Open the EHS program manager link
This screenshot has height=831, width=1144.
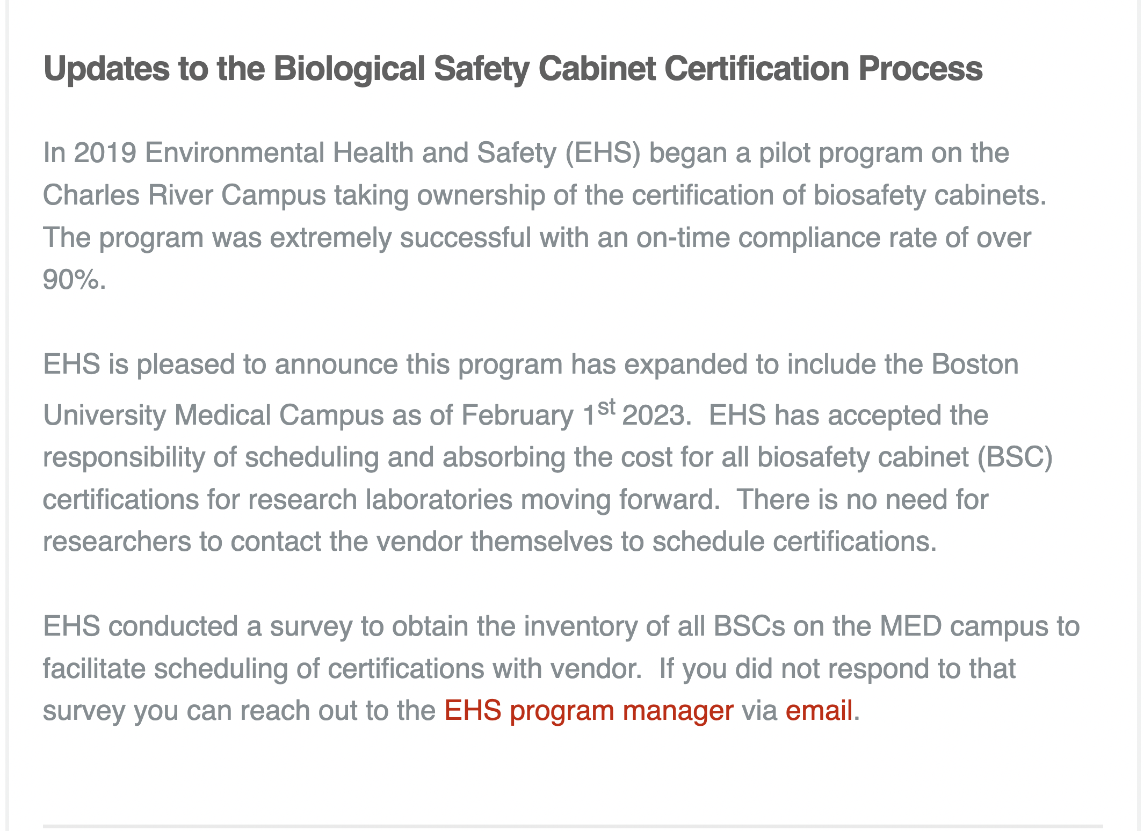(588, 711)
